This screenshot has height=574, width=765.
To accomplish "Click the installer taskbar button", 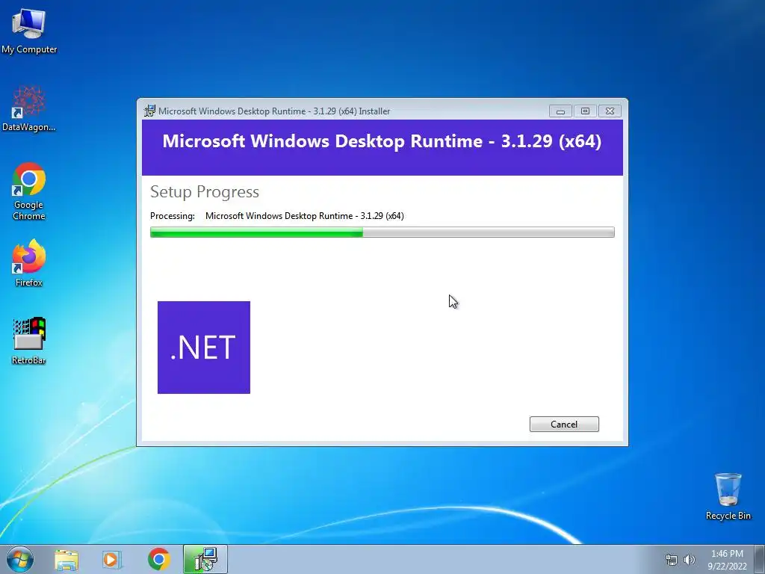I will 205,559.
